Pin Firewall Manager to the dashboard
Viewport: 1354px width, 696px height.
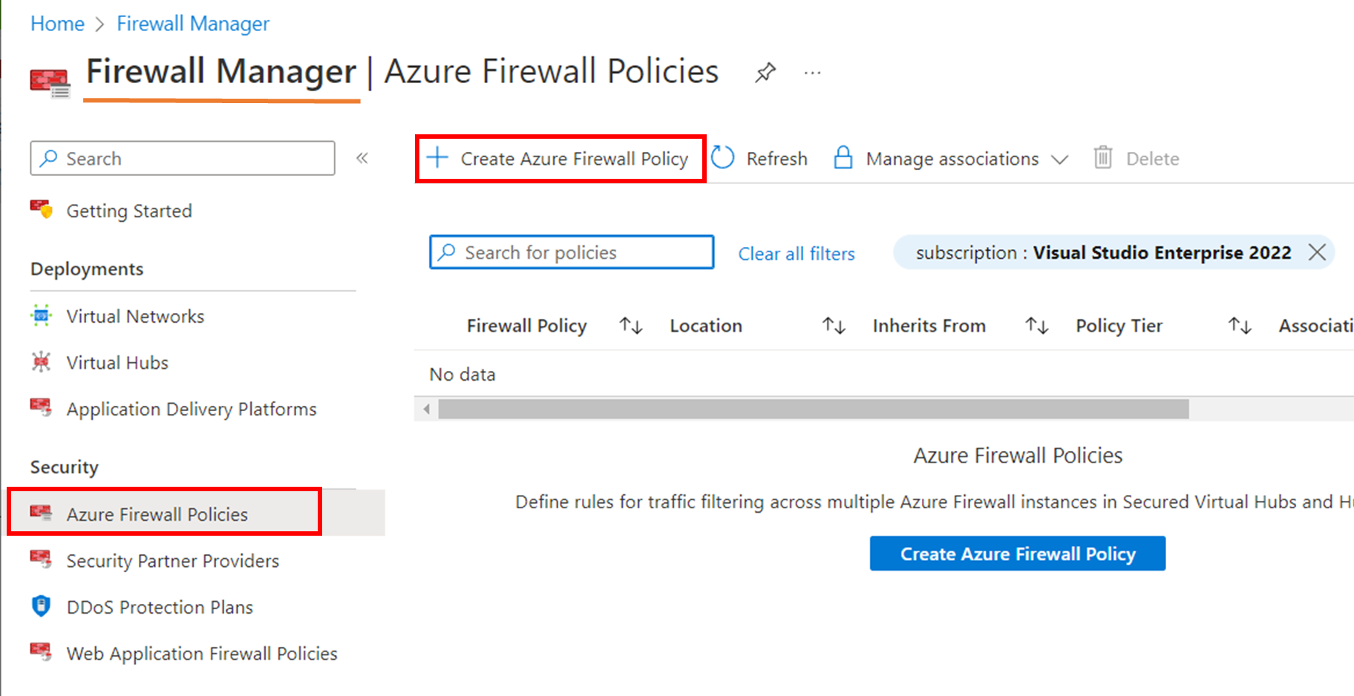[x=765, y=72]
